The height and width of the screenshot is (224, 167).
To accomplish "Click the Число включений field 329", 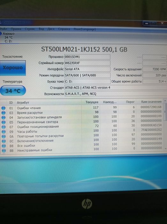I will pyautogui.click(x=155, y=75).
